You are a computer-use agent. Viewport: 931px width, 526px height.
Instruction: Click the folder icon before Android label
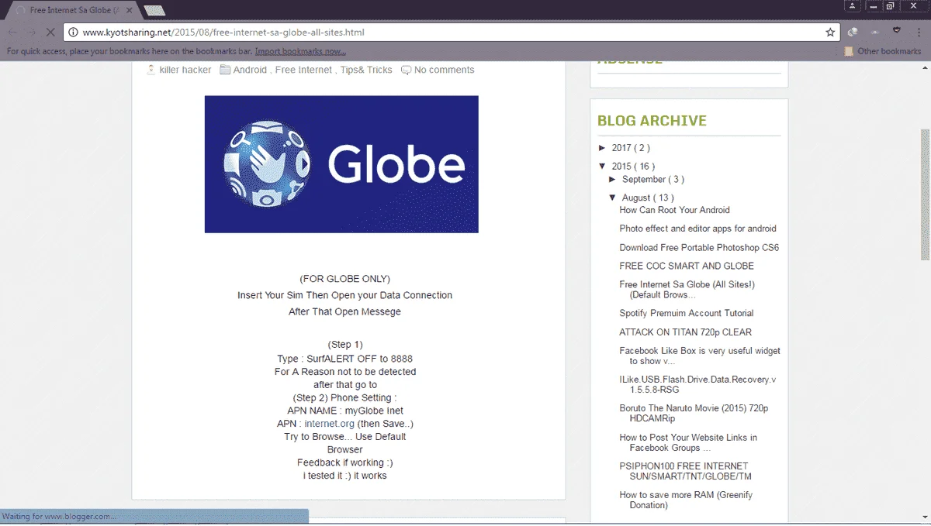pyautogui.click(x=225, y=70)
